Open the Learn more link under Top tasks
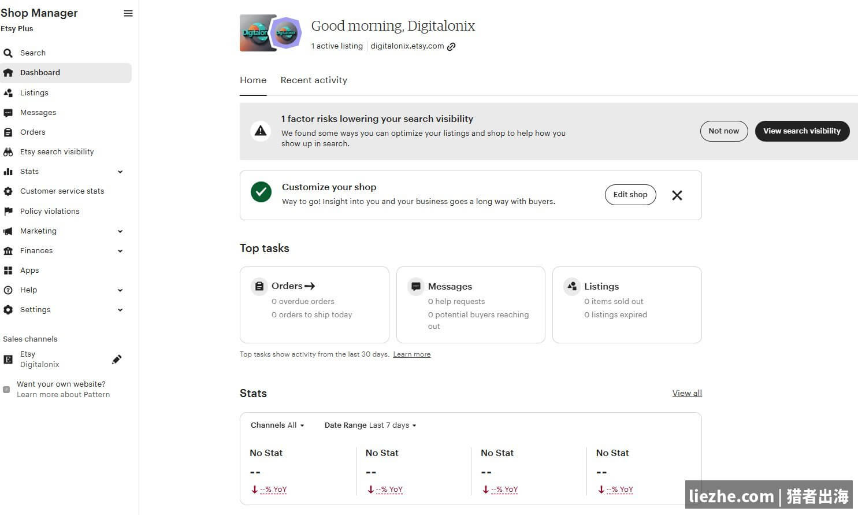858x515 pixels. point(411,354)
